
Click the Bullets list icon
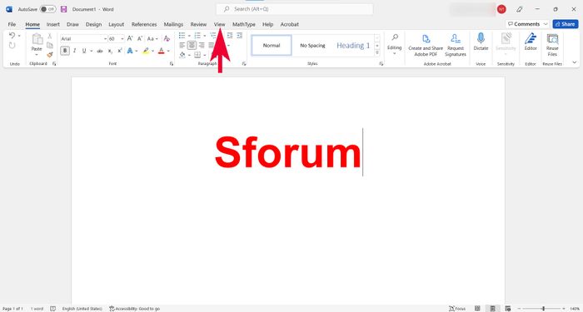click(182, 36)
